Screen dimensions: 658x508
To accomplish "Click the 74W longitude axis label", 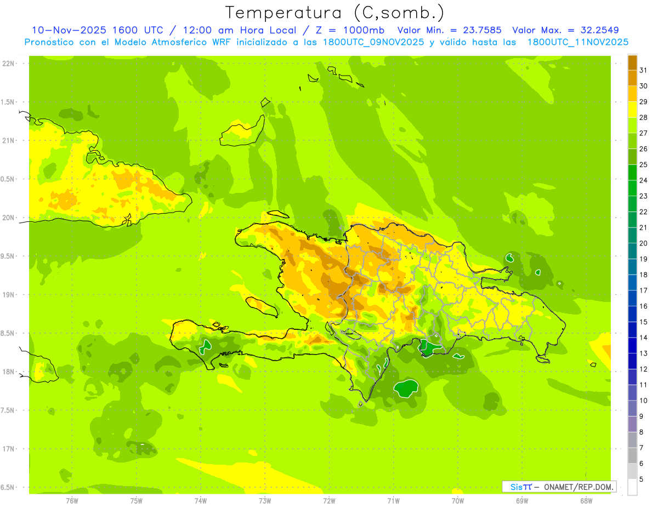I will pyautogui.click(x=201, y=501).
